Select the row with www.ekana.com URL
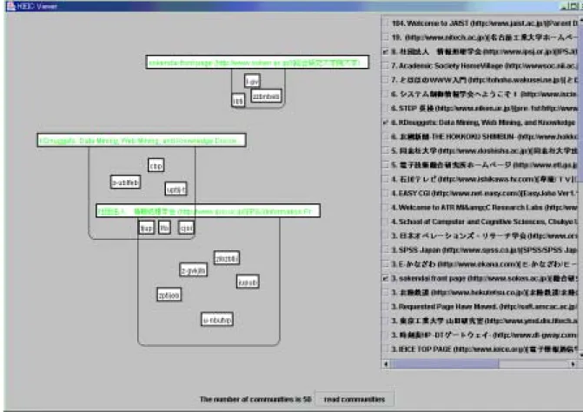Image resolution: width=583 pixels, height=412 pixels. (480, 264)
